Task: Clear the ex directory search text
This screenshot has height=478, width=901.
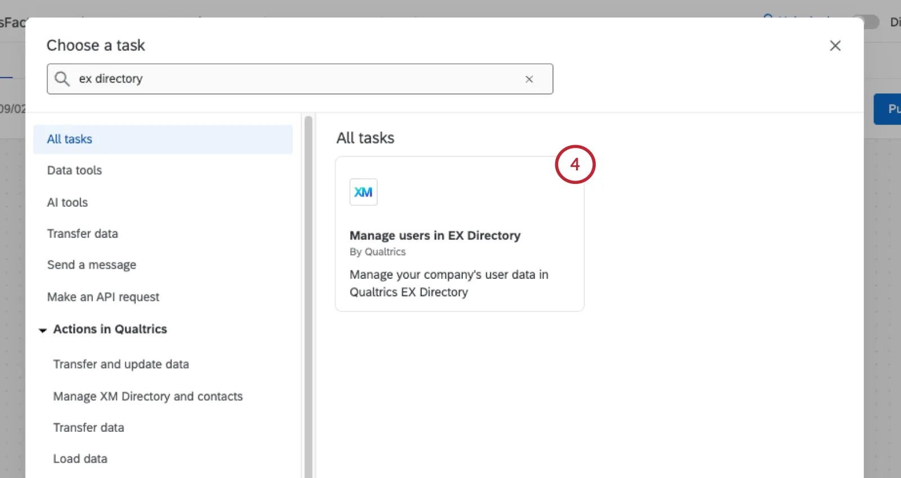Action: [529, 79]
